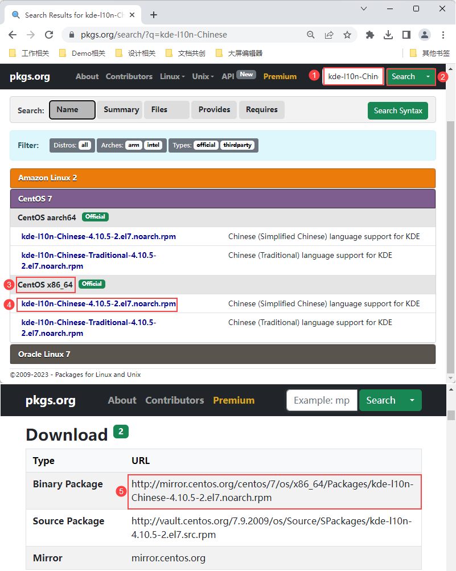Viewport: 456px width, 571px height.
Task: Open the 工作相关 bookmark folder
Action: 29,53
